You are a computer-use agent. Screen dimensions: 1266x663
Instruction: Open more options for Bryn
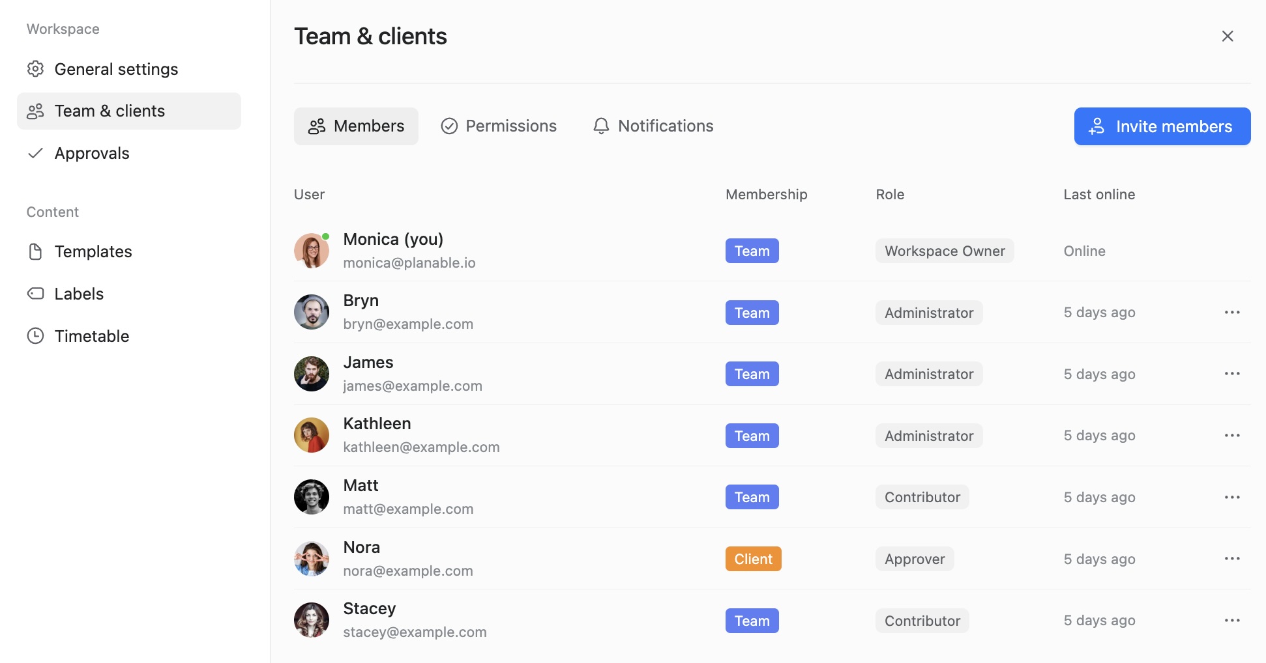(1232, 313)
